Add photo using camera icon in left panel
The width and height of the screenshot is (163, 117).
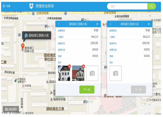(x=92, y=73)
